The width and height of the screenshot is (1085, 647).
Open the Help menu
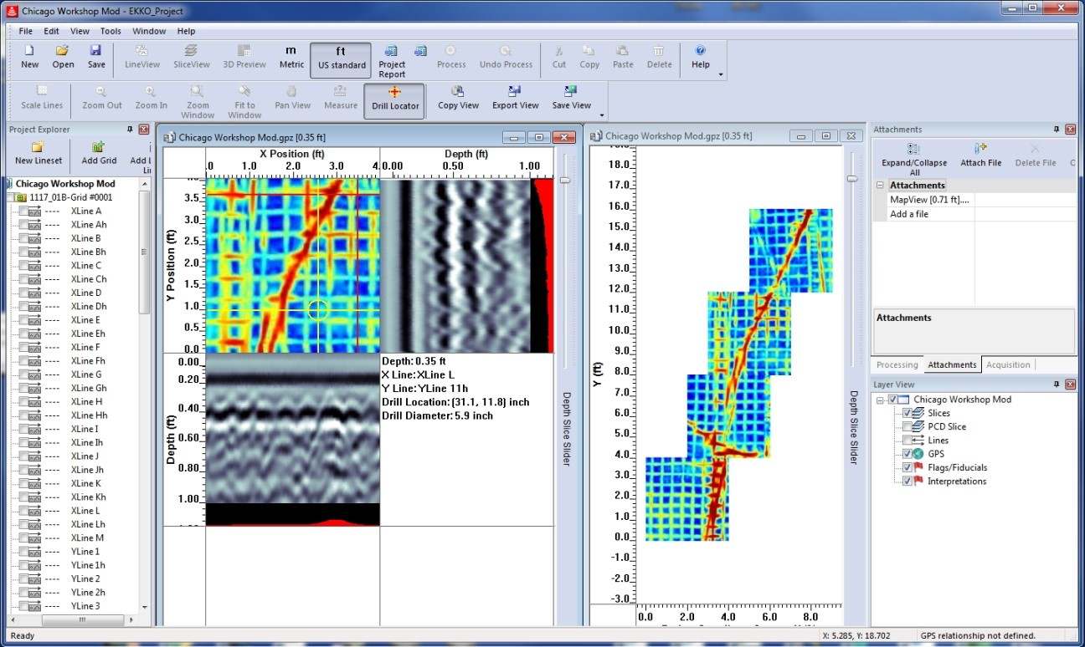pyautogui.click(x=186, y=31)
